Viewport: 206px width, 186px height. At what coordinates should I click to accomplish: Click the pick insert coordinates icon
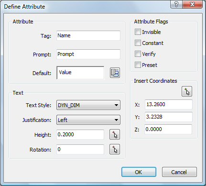(x=187, y=91)
